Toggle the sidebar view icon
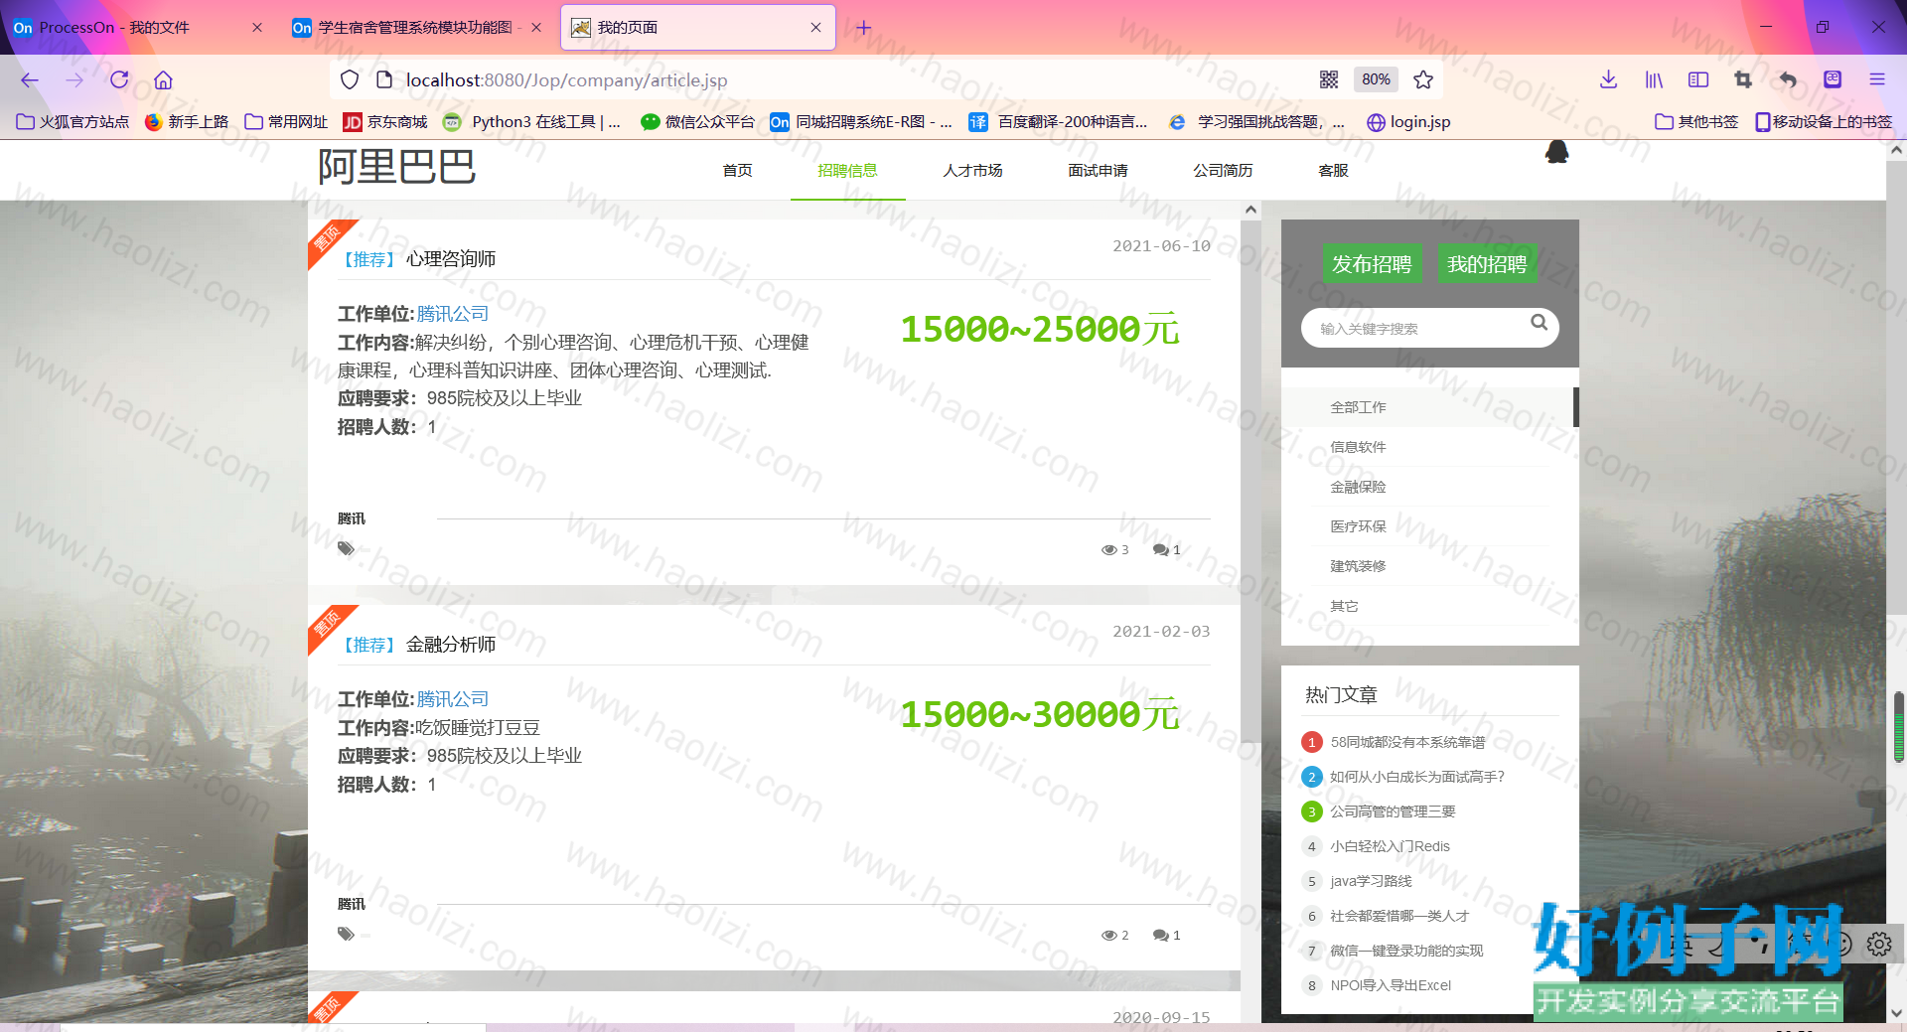Viewport: 1907px width, 1032px height. tap(1698, 79)
